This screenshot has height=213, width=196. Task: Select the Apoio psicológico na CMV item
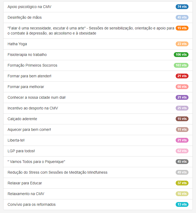tap(29, 7)
